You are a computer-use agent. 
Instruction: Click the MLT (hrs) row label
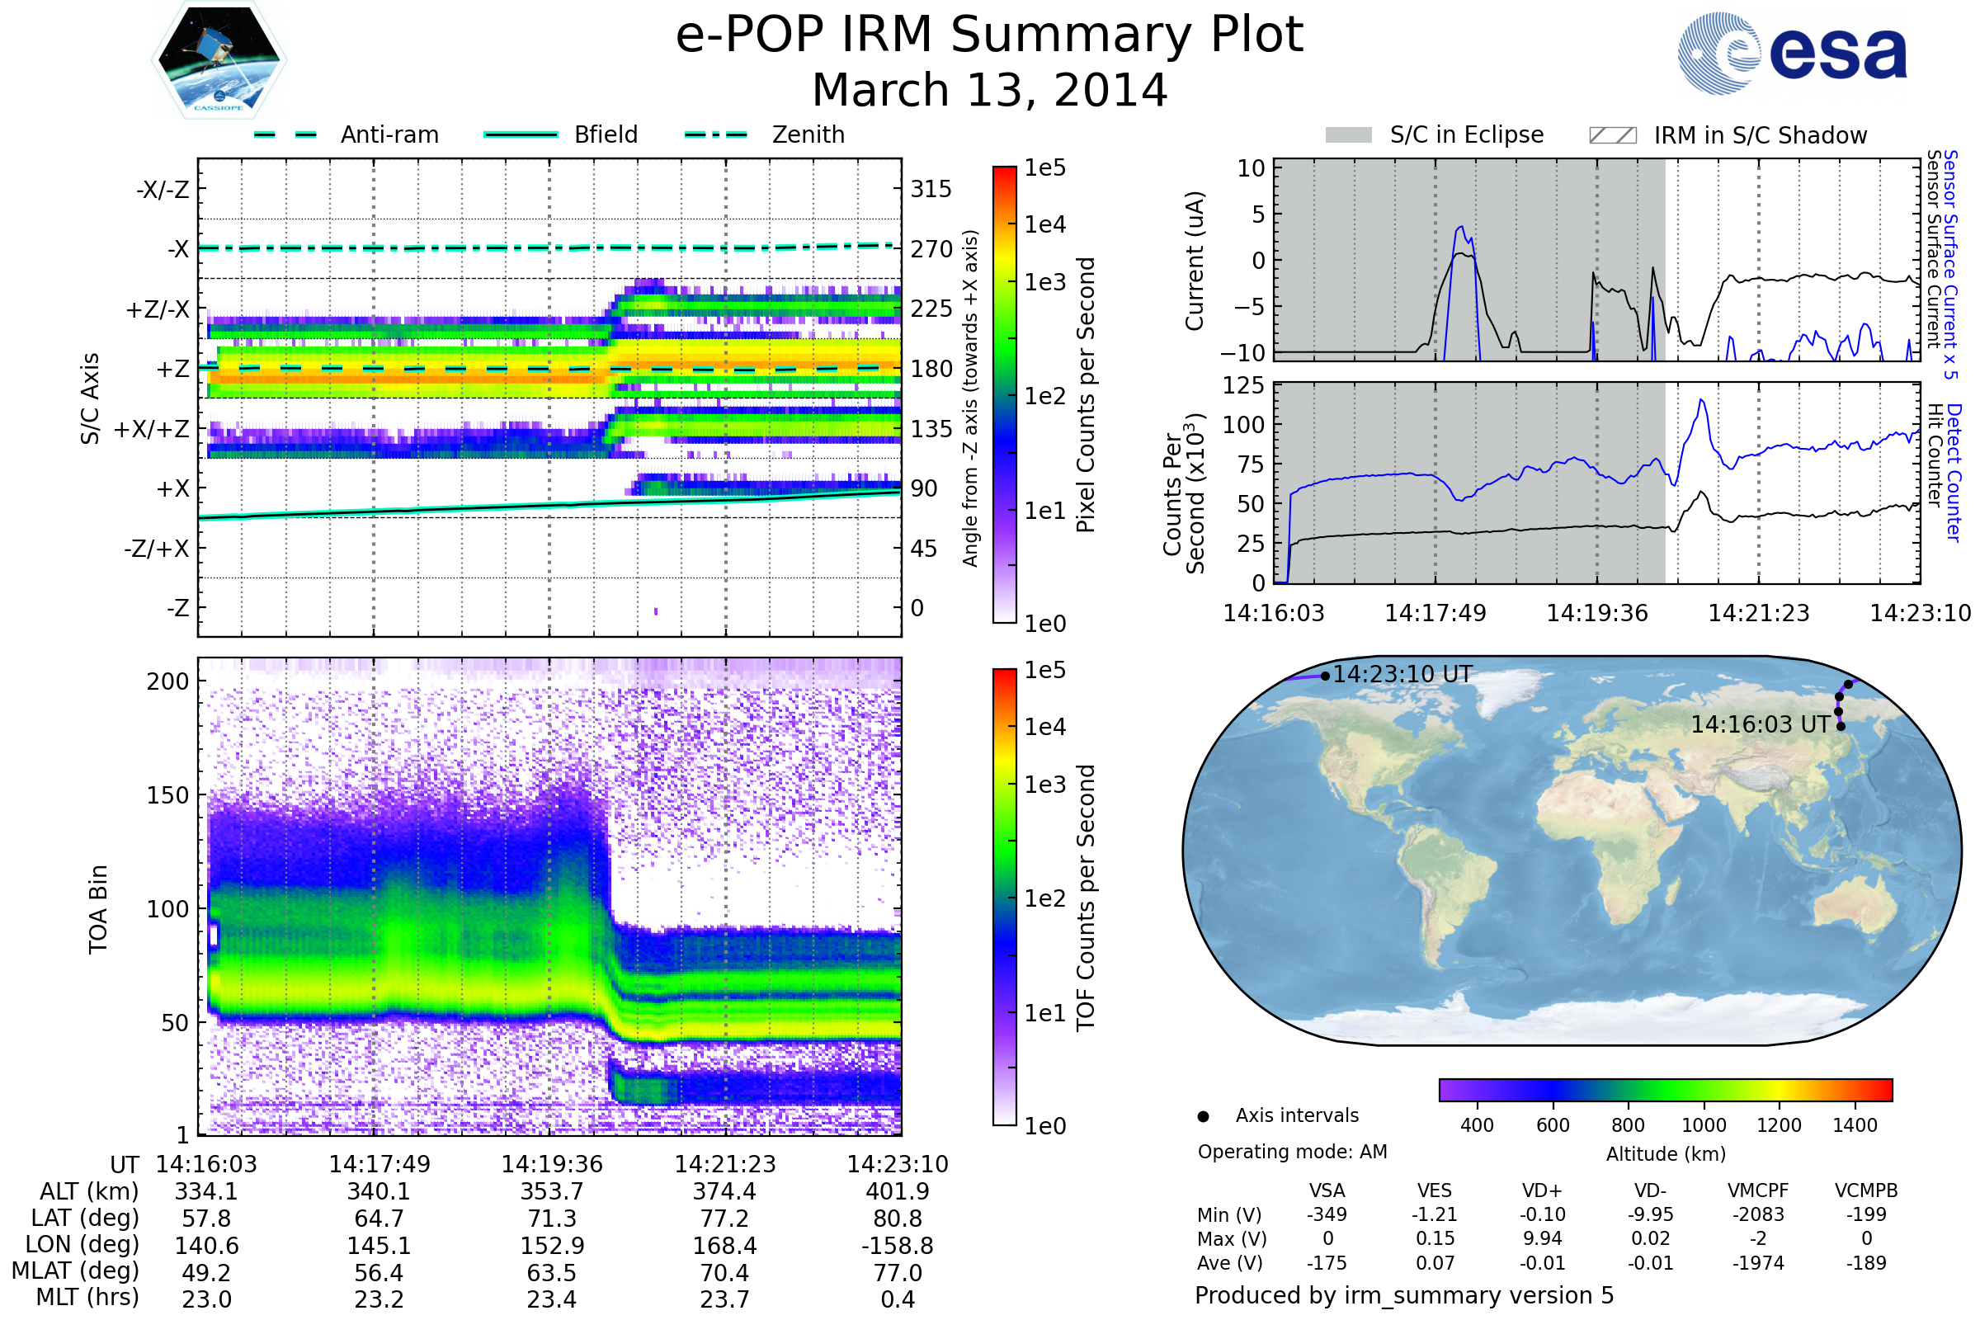click(x=87, y=1297)
